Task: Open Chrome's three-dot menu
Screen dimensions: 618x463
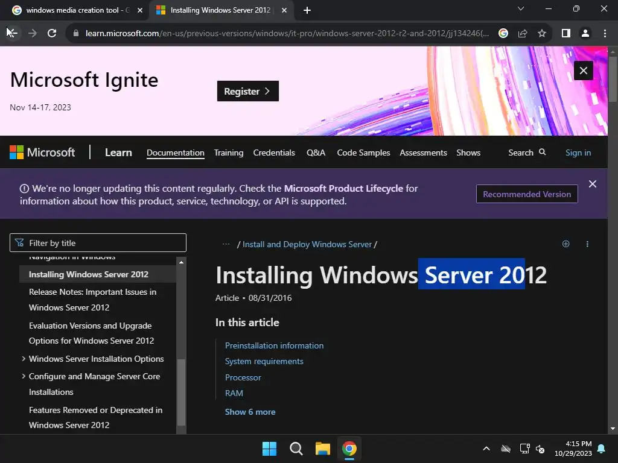Action: 605,33
